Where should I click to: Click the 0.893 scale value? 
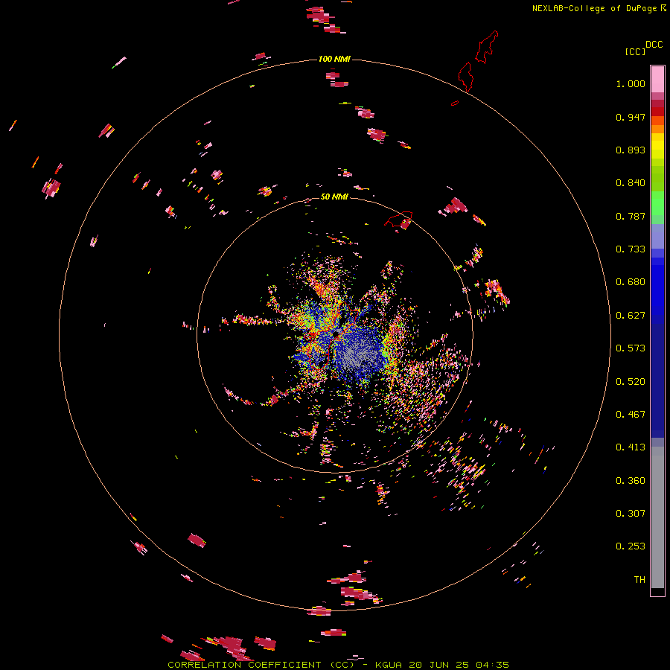[x=631, y=150]
